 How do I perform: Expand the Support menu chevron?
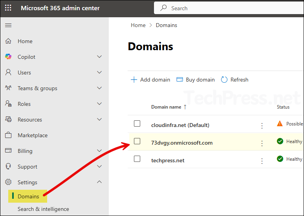click(99, 167)
